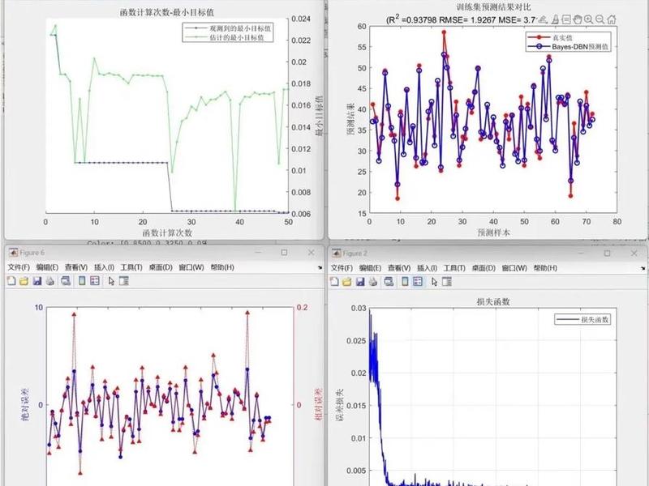649x486 pixels.
Task: Click New Figure icon in Figure 2 toolbar
Action: click(x=334, y=282)
